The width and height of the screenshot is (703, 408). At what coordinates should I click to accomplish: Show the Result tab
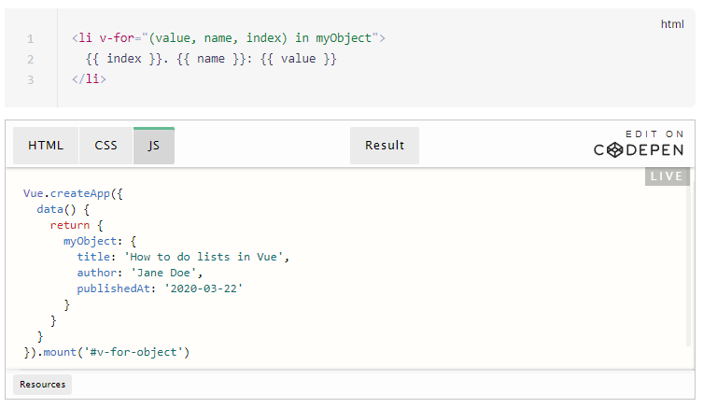point(385,146)
